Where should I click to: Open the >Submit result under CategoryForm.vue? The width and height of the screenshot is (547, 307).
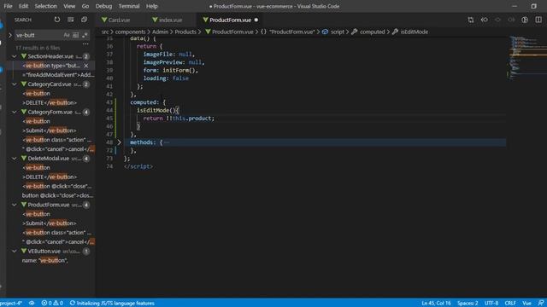coord(50,130)
